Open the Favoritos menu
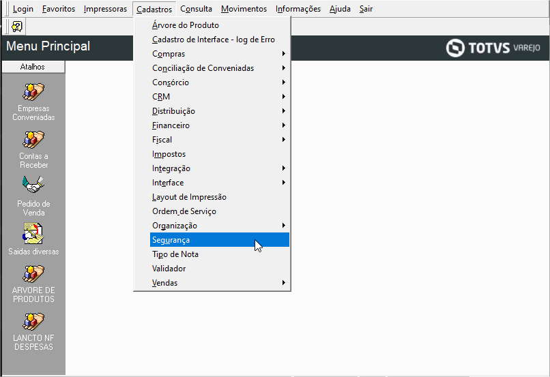The width and height of the screenshot is (550, 377). tap(59, 9)
